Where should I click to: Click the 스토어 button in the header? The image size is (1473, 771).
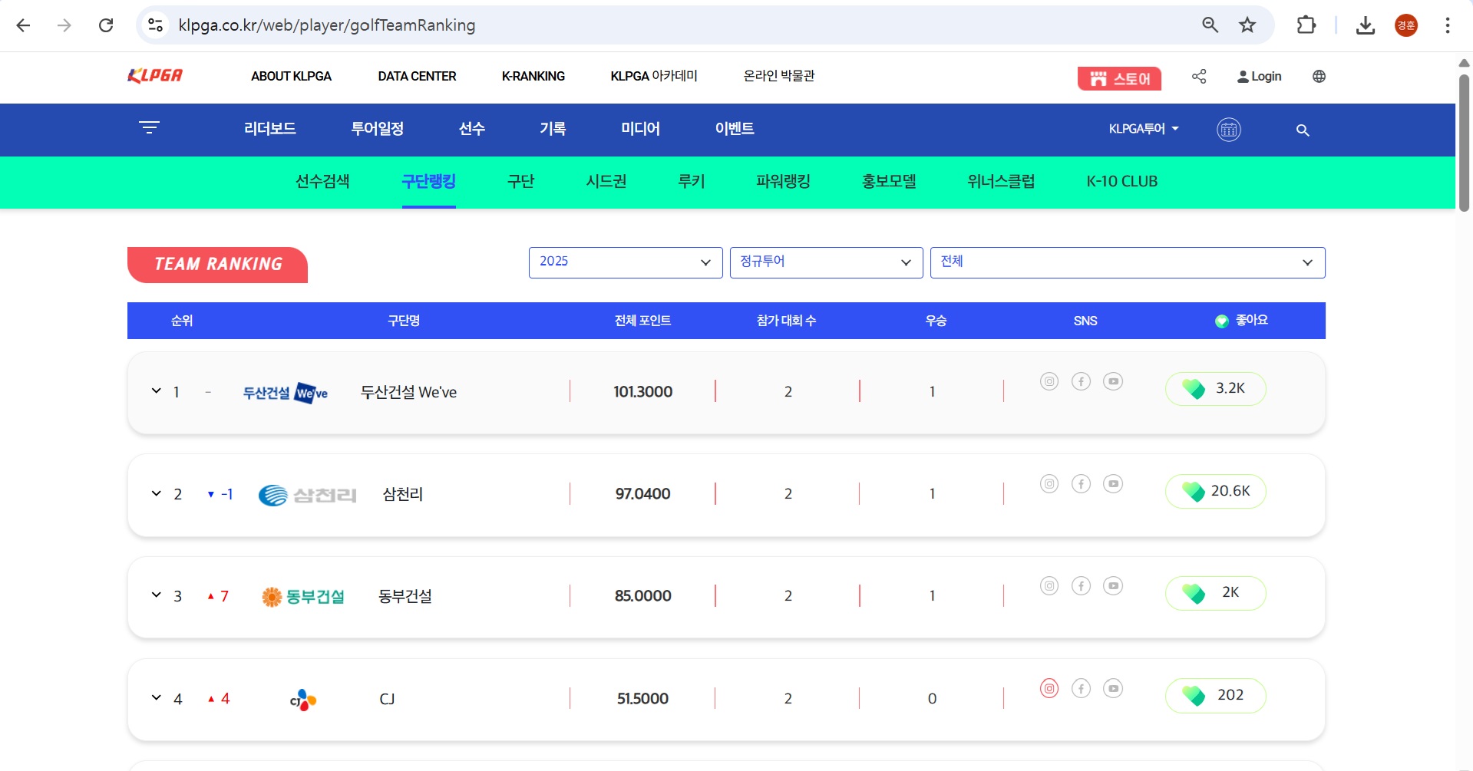pyautogui.click(x=1119, y=78)
